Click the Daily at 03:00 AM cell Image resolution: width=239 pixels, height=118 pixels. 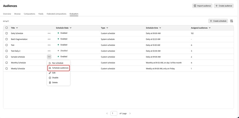pyautogui.click(x=153, y=51)
